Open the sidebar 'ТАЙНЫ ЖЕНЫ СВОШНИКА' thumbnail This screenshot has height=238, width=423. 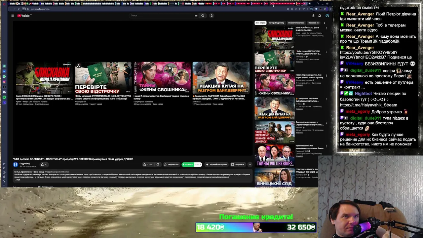(x=274, y=85)
